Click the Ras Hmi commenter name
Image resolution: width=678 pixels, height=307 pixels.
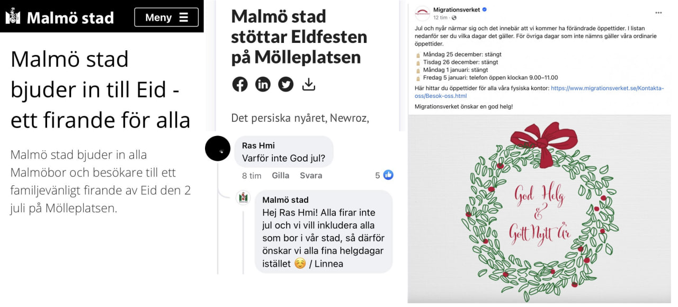pyautogui.click(x=258, y=146)
